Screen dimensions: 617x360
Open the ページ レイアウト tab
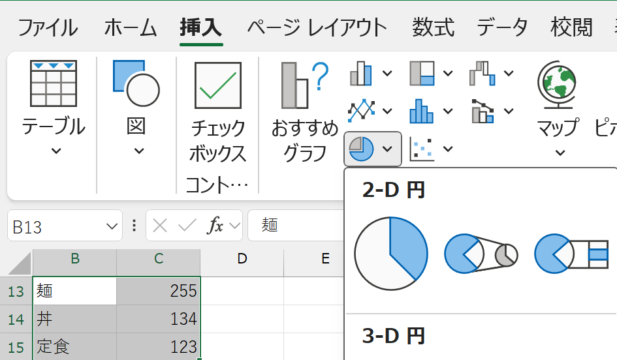pyautogui.click(x=317, y=27)
